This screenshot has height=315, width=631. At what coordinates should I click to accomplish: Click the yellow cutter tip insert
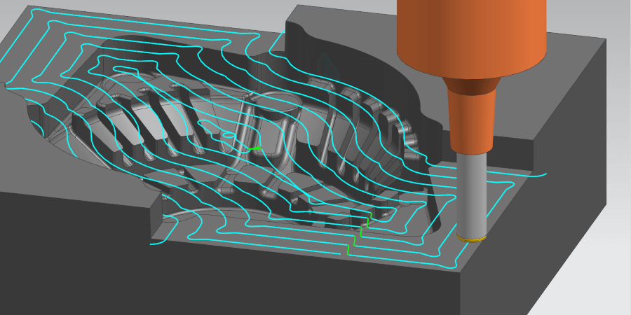pos(471,239)
